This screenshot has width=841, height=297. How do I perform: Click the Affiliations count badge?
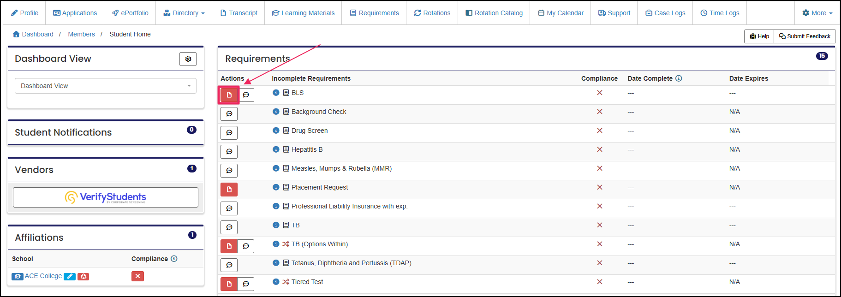[x=192, y=235]
